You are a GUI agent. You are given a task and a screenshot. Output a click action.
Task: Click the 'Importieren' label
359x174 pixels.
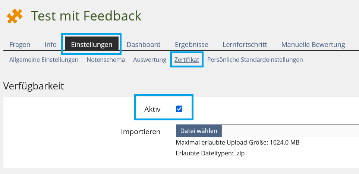tap(141, 132)
